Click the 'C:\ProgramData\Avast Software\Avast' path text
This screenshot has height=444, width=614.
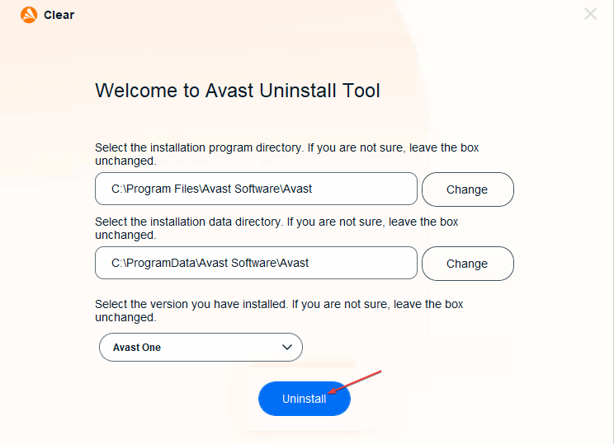point(210,263)
